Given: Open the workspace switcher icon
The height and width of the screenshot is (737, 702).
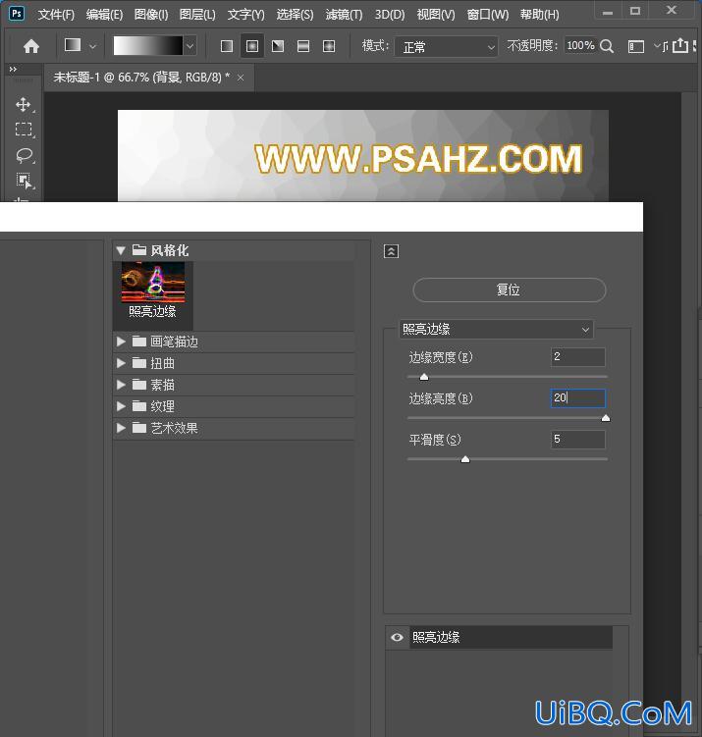Looking at the screenshot, I should coord(636,46).
